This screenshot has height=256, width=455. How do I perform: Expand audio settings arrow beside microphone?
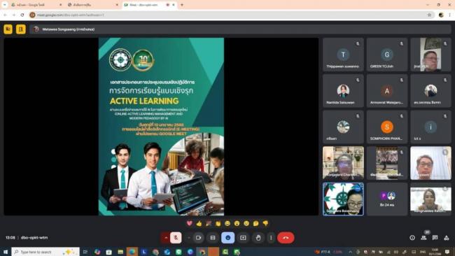click(x=166, y=238)
